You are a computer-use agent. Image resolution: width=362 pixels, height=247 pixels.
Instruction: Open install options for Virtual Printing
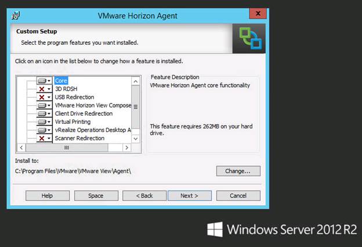tap(44, 122)
